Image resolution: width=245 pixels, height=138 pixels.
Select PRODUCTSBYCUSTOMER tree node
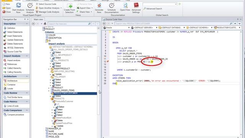point(66,93)
